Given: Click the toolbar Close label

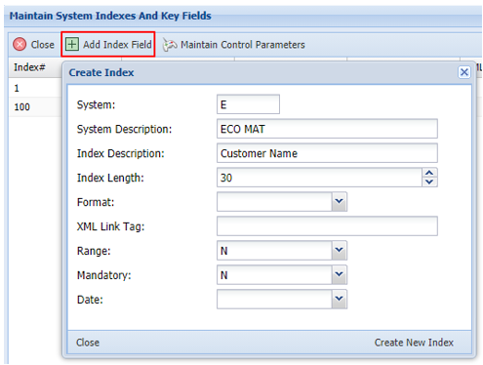Looking at the screenshot, I should point(42,45).
